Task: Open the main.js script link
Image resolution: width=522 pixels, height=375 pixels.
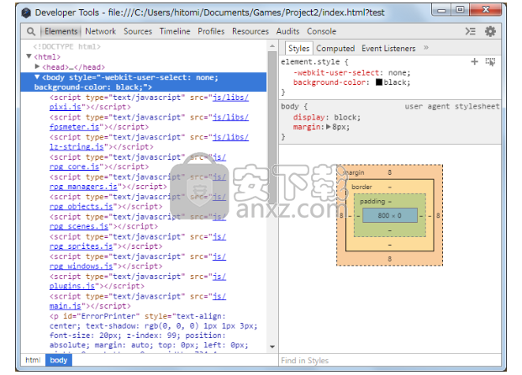Action: (x=66, y=306)
